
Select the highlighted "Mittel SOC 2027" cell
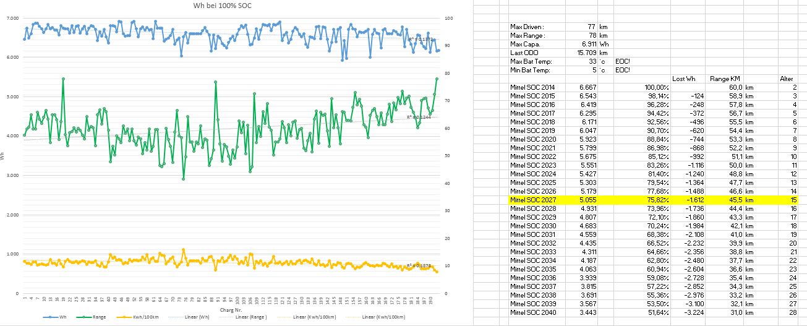point(532,200)
